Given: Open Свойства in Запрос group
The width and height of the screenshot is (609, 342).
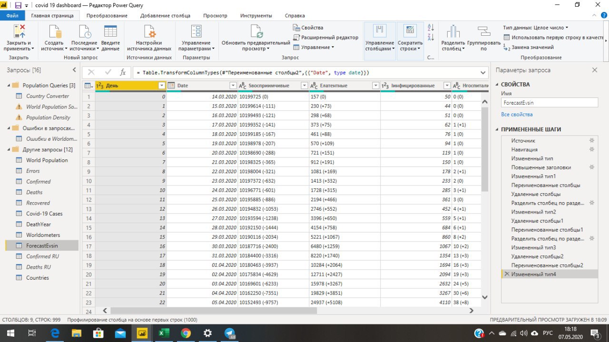Looking at the screenshot, I should tap(308, 28).
